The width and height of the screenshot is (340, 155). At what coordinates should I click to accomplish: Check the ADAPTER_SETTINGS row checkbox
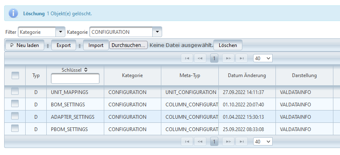point(15,116)
